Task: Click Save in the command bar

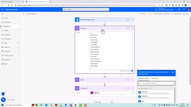Action: point(167,14)
